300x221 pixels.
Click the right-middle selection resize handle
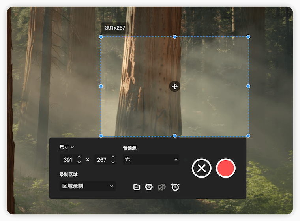(248, 86)
